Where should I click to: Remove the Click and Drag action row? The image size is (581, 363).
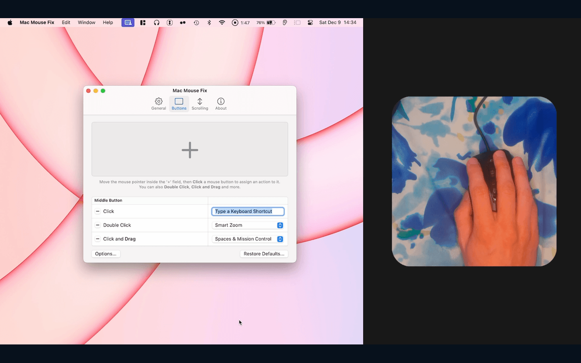point(98,239)
